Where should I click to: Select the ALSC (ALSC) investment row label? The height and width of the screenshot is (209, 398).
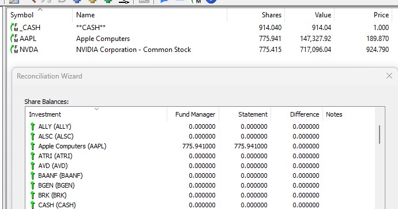[56, 136]
